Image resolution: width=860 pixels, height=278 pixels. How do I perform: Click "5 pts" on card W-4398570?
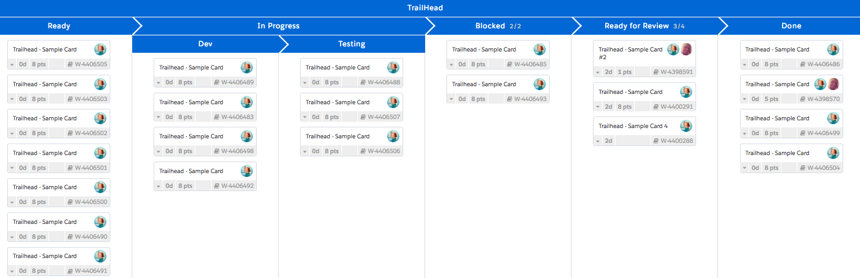[771, 99]
